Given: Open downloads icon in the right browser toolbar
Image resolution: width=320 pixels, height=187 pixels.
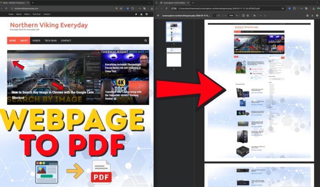Looking at the screenshot, I should point(314,8).
